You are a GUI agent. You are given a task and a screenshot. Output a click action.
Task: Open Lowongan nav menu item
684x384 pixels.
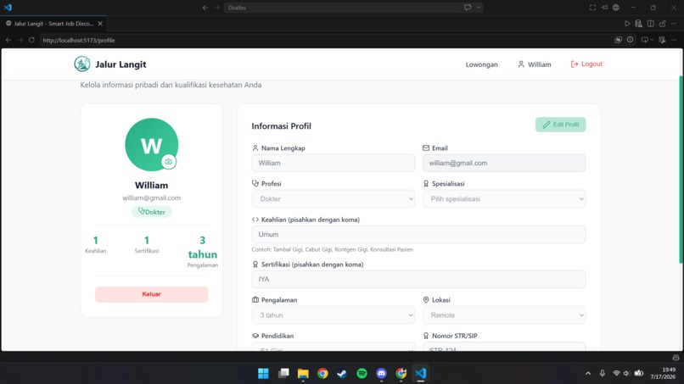tap(481, 64)
